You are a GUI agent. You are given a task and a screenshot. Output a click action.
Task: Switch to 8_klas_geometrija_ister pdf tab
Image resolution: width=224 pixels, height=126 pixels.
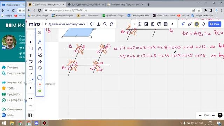click(86, 5)
